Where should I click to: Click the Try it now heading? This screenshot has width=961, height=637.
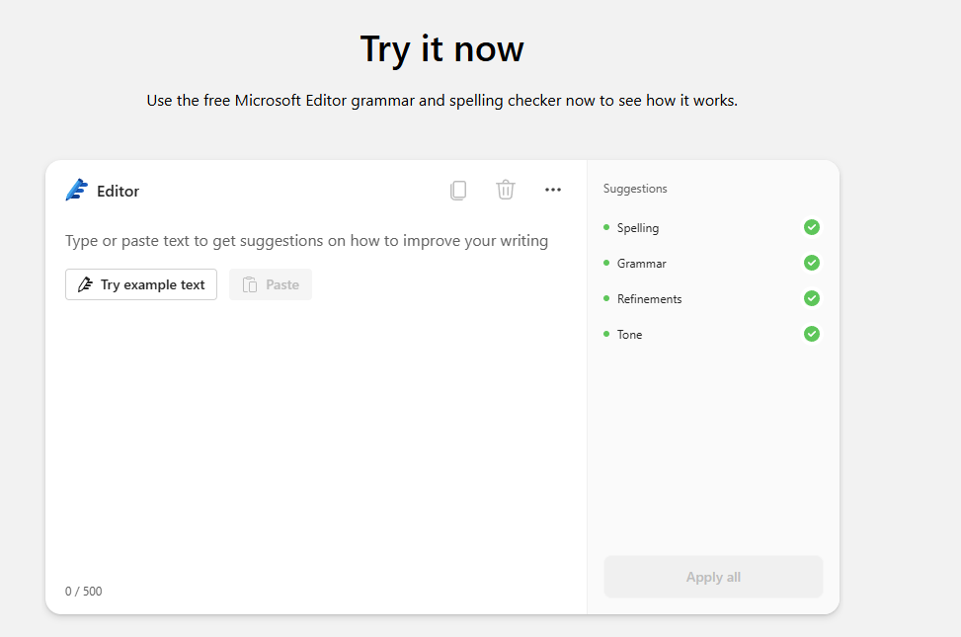(x=441, y=49)
